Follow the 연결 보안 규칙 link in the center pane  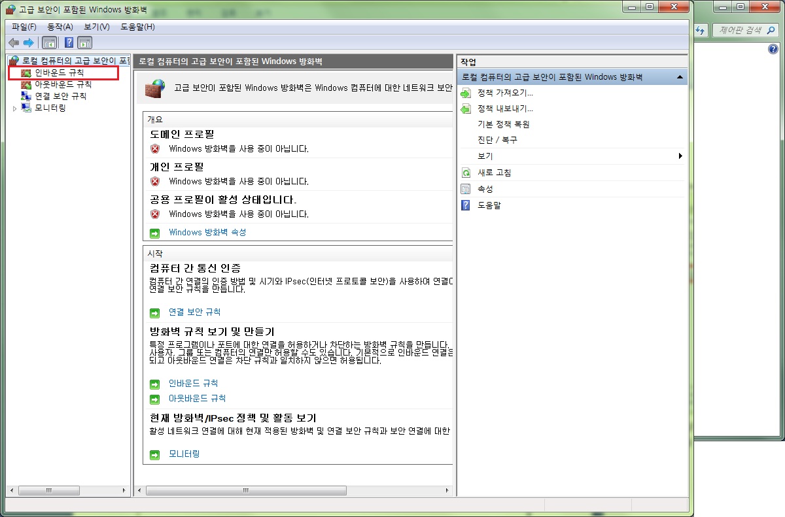194,312
